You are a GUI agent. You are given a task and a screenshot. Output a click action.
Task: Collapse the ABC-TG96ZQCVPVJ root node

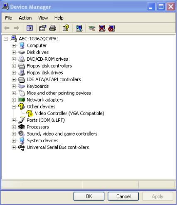click(5, 39)
